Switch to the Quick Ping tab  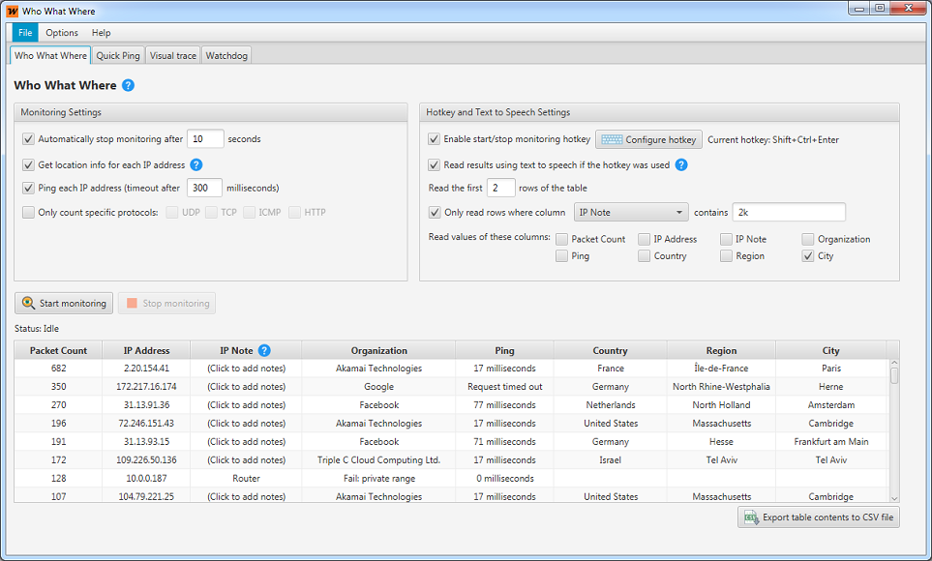coord(118,55)
